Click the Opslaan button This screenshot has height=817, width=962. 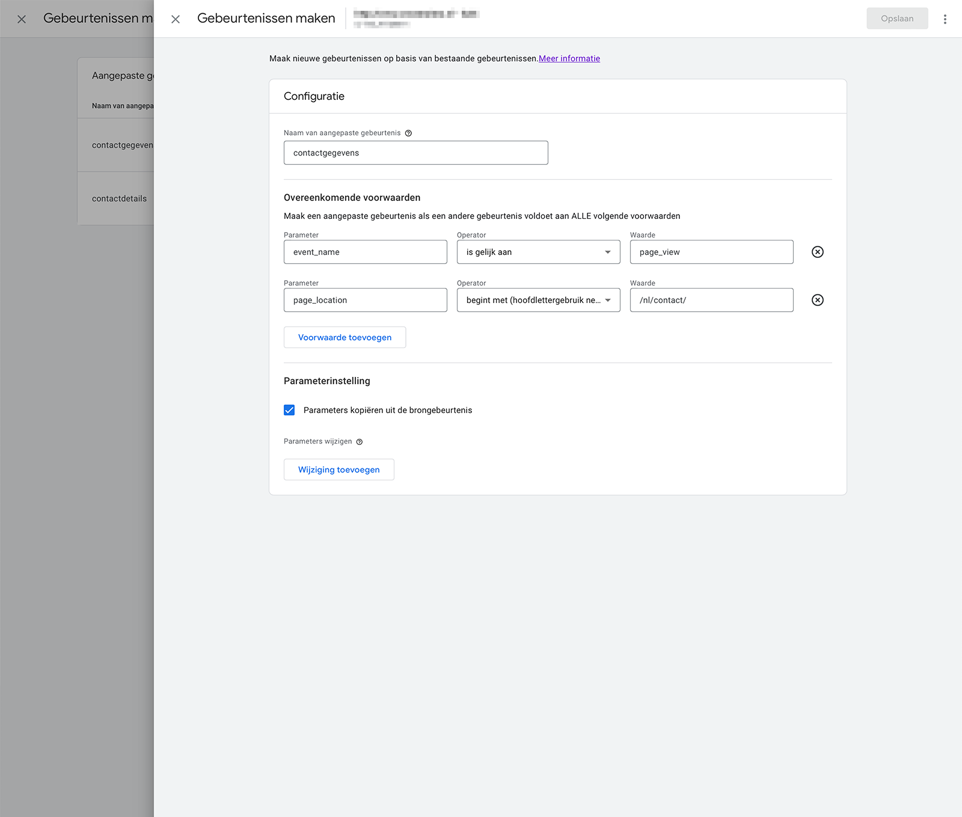click(897, 19)
